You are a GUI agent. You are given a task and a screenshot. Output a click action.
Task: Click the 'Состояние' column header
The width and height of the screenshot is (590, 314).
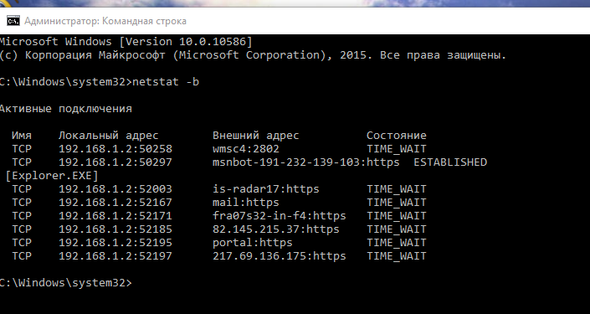(397, 135)
